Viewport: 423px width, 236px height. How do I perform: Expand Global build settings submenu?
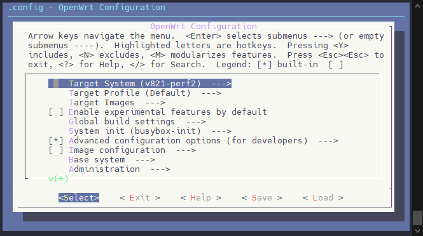pos(137,122)
